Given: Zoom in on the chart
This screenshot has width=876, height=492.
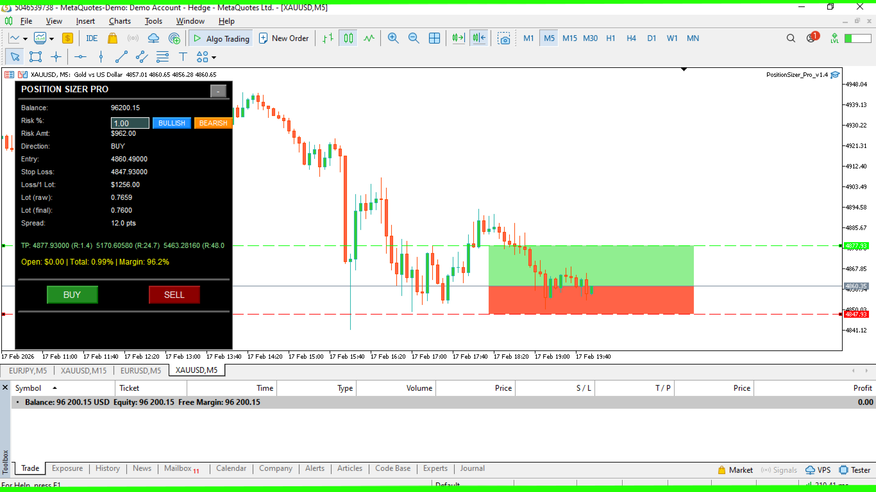Looking at the screenshot, I should click(x=393, y=38).
